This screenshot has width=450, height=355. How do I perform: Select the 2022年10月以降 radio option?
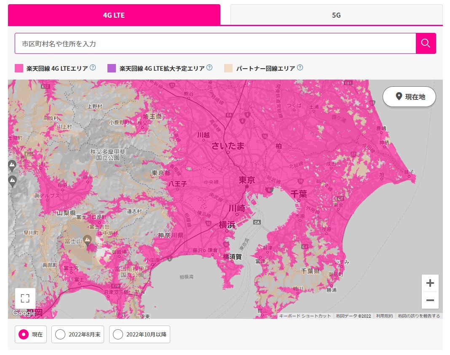click(139, 334)
